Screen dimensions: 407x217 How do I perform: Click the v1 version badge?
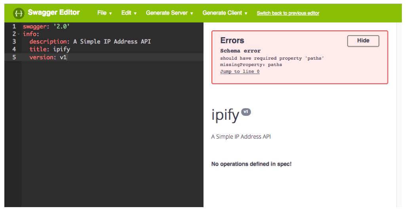tap(246, 112)
